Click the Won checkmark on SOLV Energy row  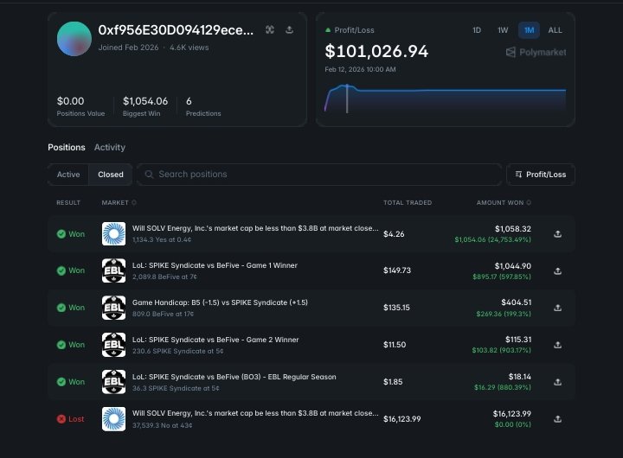61,234
